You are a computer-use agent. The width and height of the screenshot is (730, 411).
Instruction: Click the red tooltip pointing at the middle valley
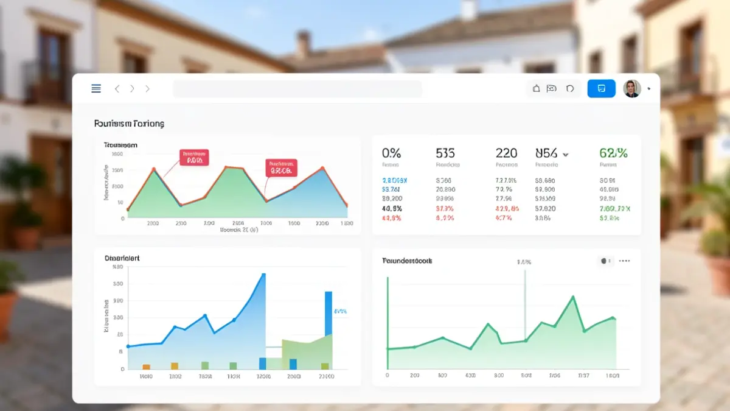coord(281,167)
